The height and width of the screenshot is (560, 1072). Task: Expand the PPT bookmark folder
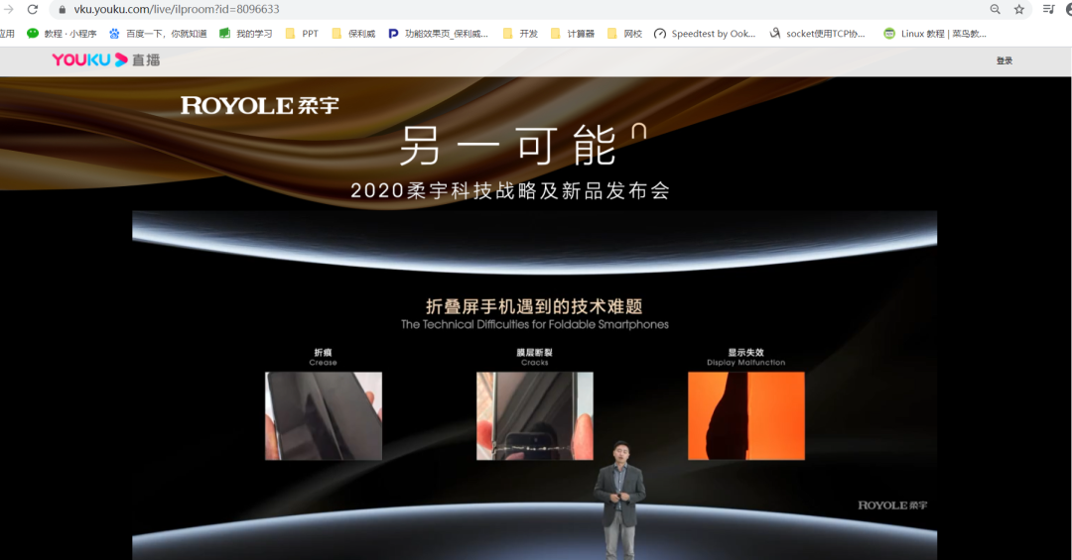point(302,34)
